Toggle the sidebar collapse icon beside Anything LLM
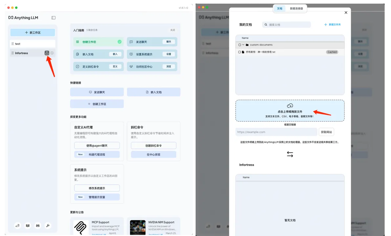This screenshot has width=391, height=236. [54, 18]
